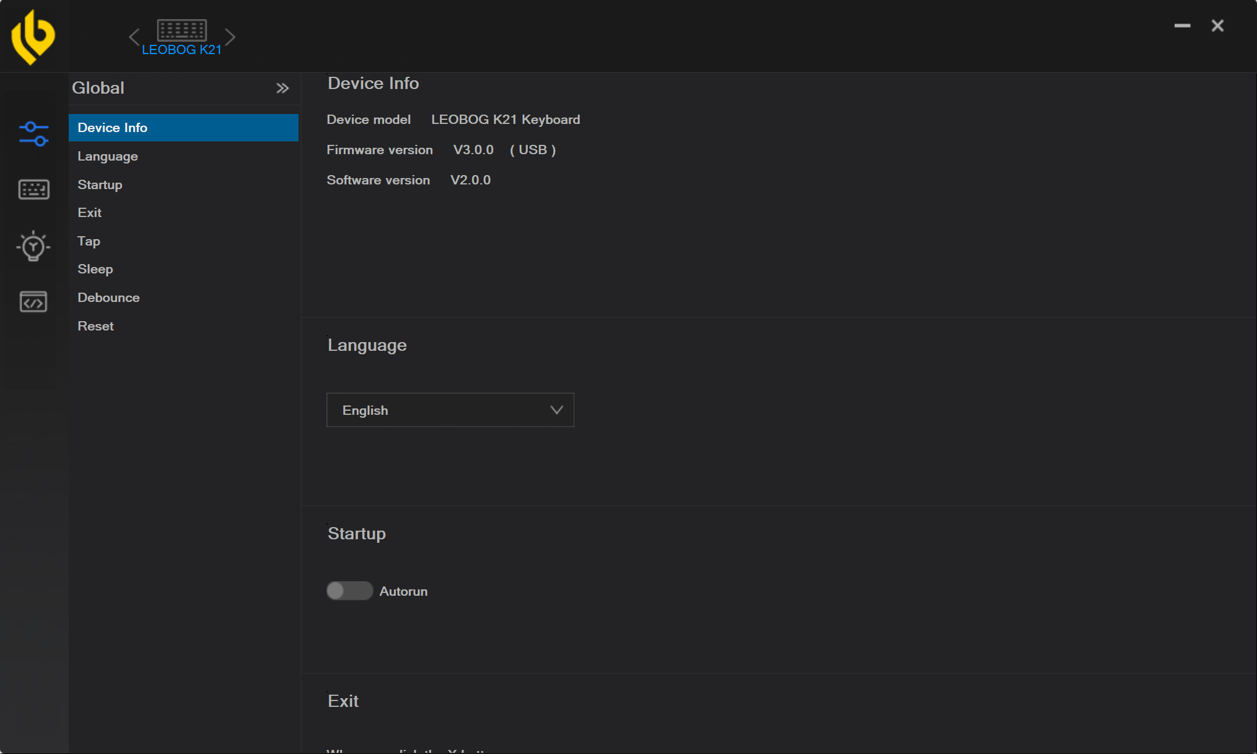
Task: Click the ( USB ) connection label
Action: click(532, 150)
